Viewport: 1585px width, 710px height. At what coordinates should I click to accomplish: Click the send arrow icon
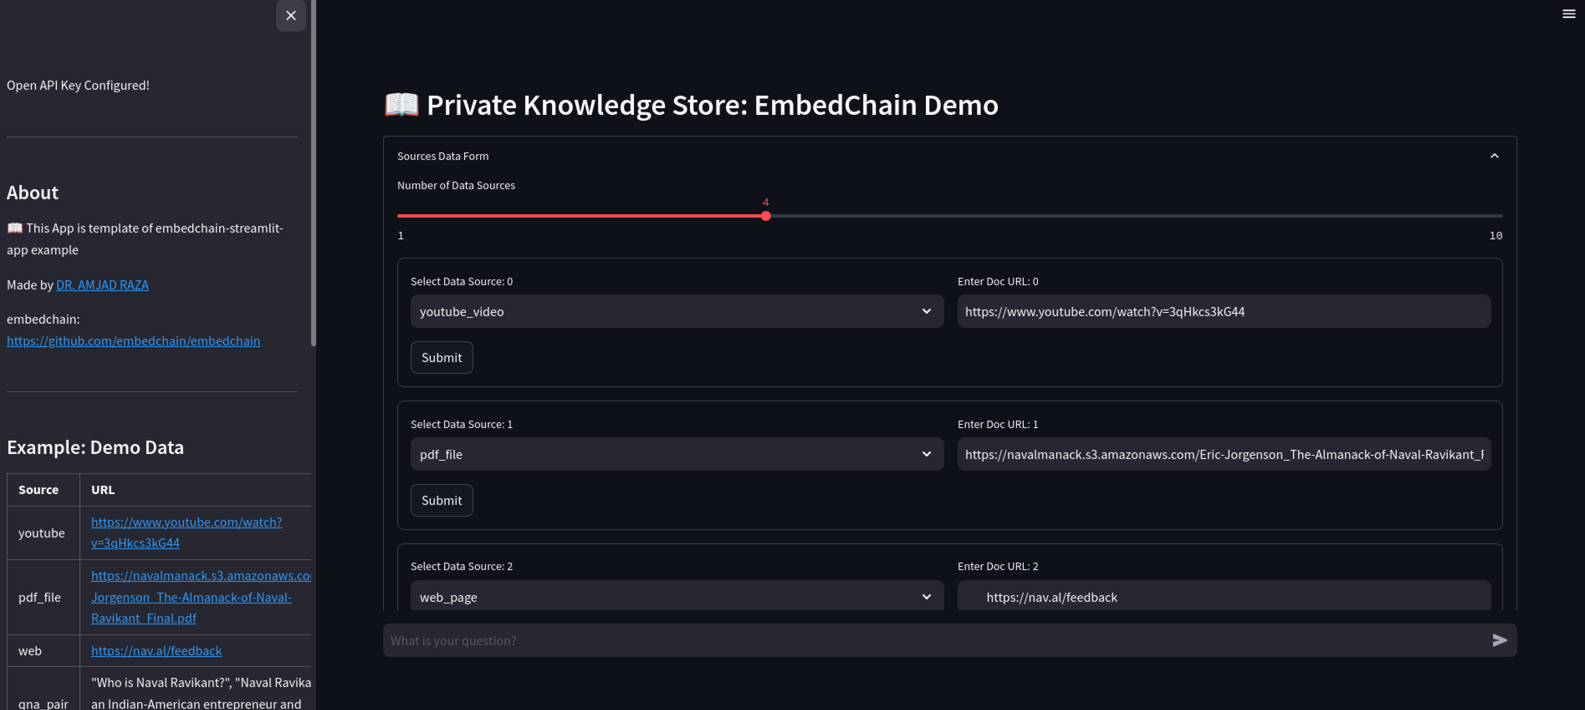[x=1499, y=641]
